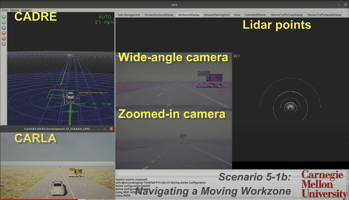349x200 pixels.
Task: Click the right tab scroll arrow
Action: [x=347, y=15]
